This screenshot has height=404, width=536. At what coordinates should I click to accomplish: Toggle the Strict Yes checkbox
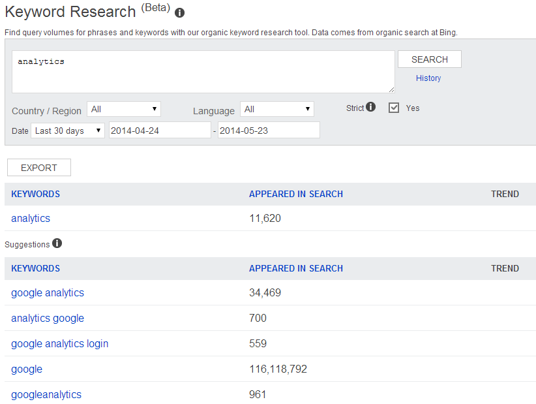(x=394, y=108)
